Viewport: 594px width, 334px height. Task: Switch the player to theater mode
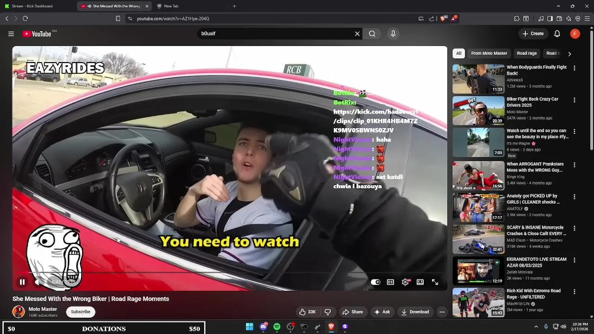tap(420, 282)
